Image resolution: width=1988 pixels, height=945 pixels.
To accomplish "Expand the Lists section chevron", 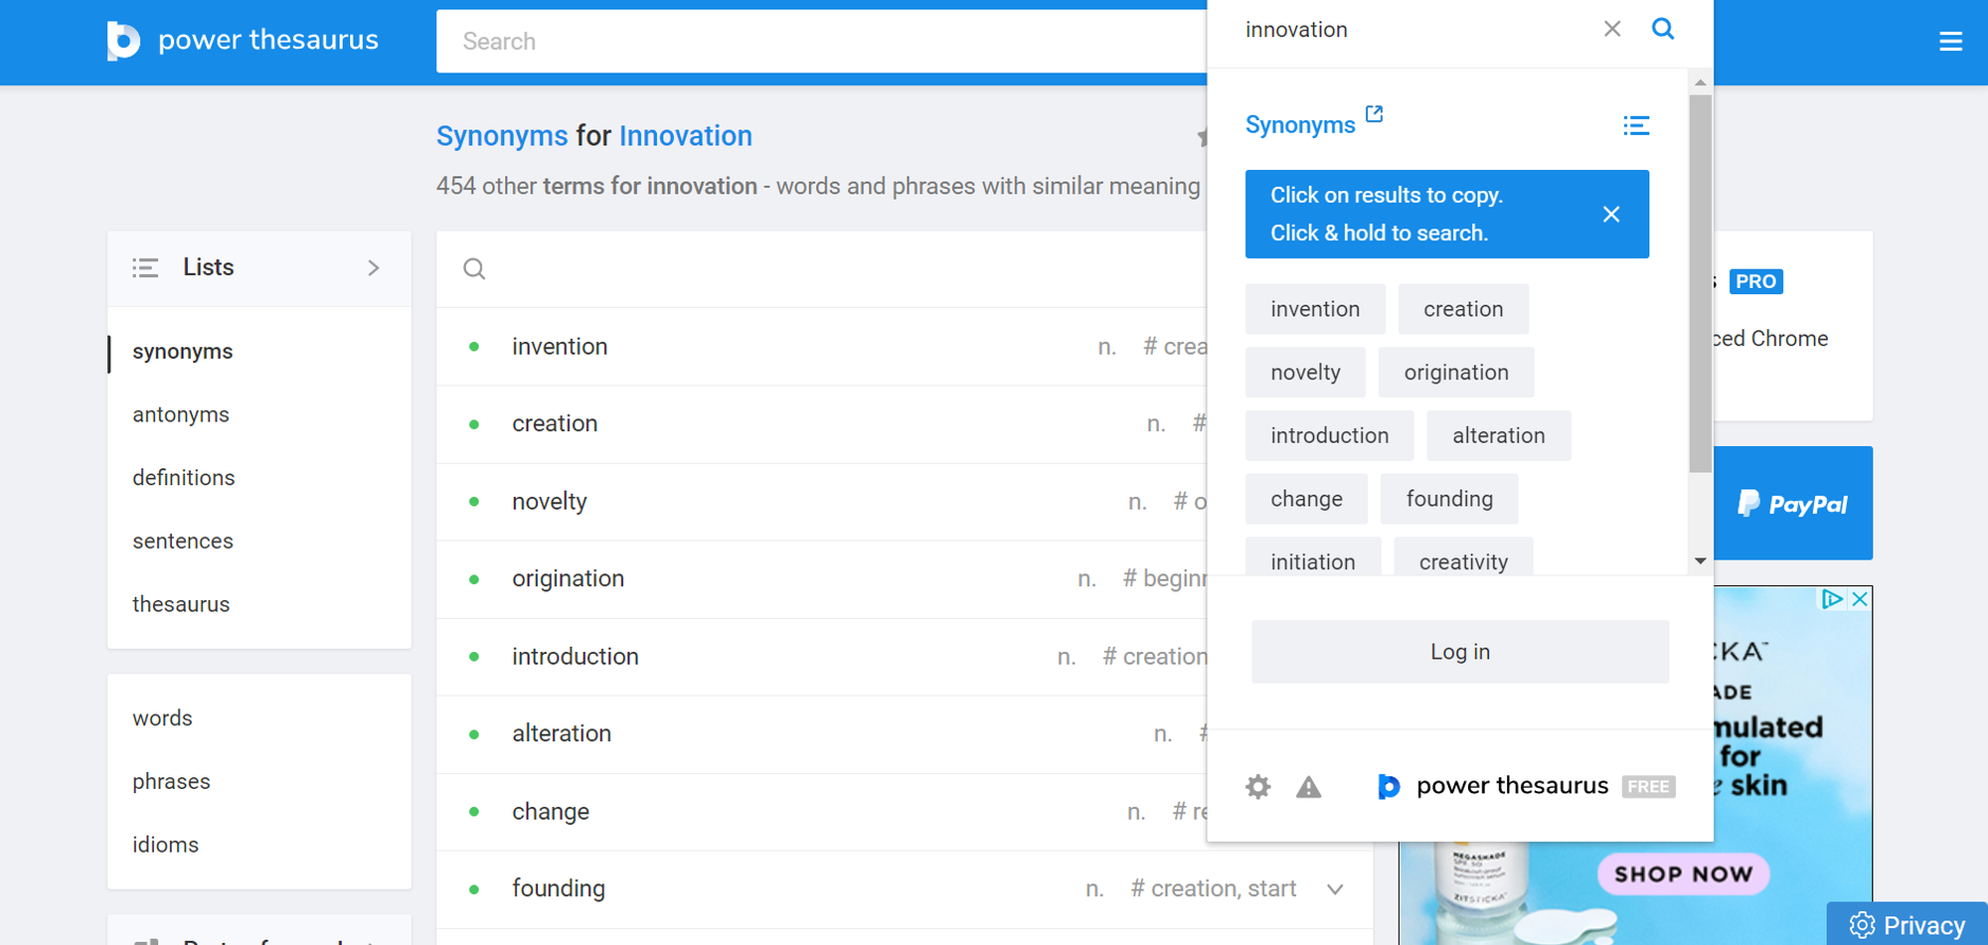I will coord(374,267).
